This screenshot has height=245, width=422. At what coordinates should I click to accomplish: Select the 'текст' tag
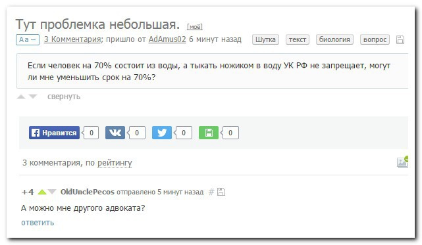click(x=298, y=39)
